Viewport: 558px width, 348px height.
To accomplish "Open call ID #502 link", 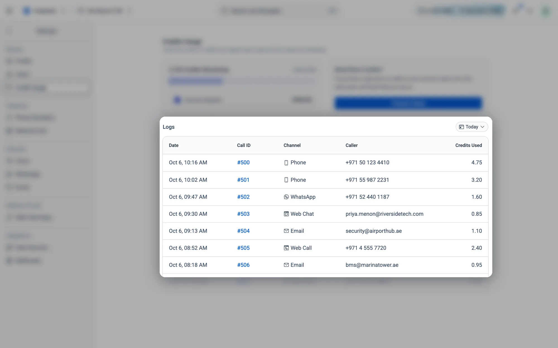I will click(243, 197).
